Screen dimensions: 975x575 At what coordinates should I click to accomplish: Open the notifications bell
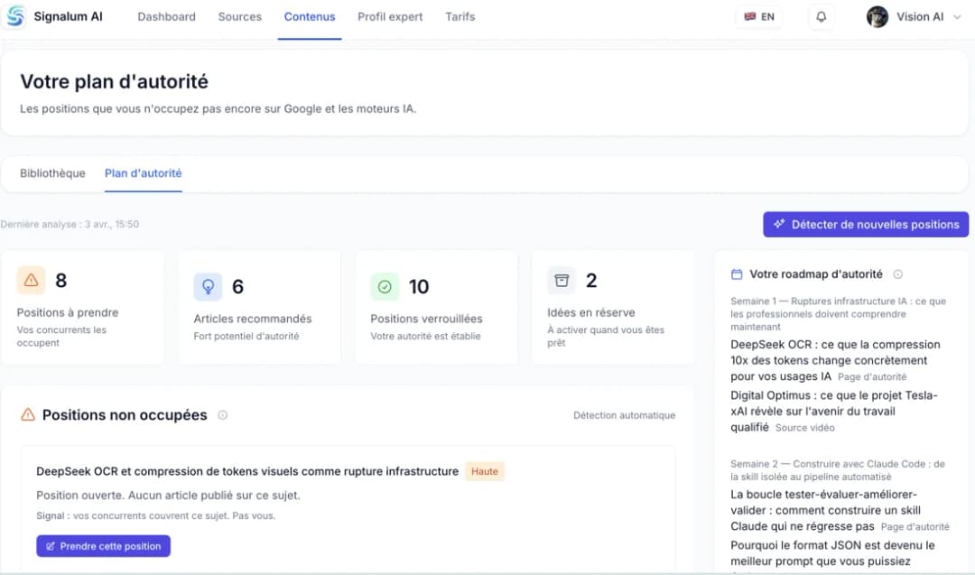tap(821, 17)
